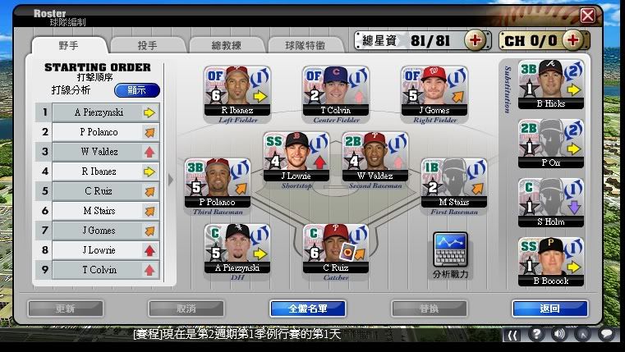Switch to the 野手 fielders tab
The image size is (625, 352).
[69, 45]
